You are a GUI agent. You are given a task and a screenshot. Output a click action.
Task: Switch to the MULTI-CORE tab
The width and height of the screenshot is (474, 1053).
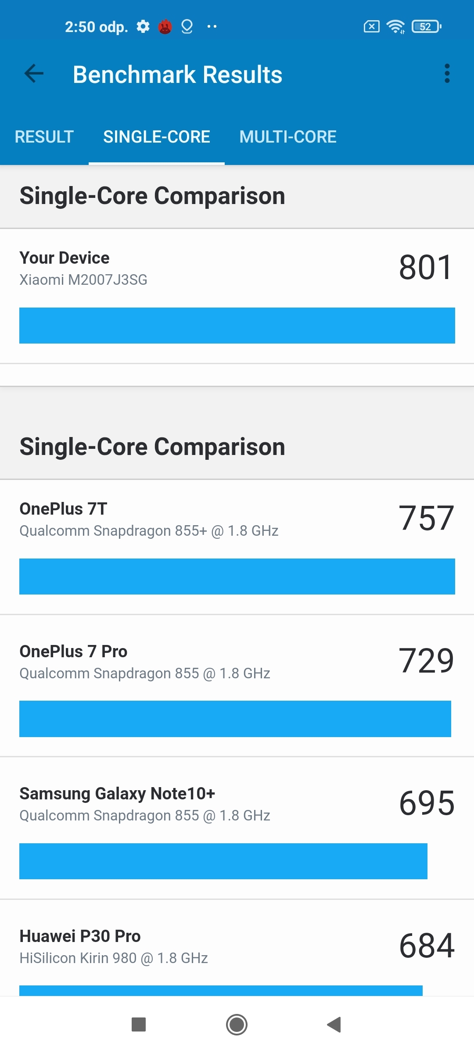pyautogui.click(x=288, y=136)
